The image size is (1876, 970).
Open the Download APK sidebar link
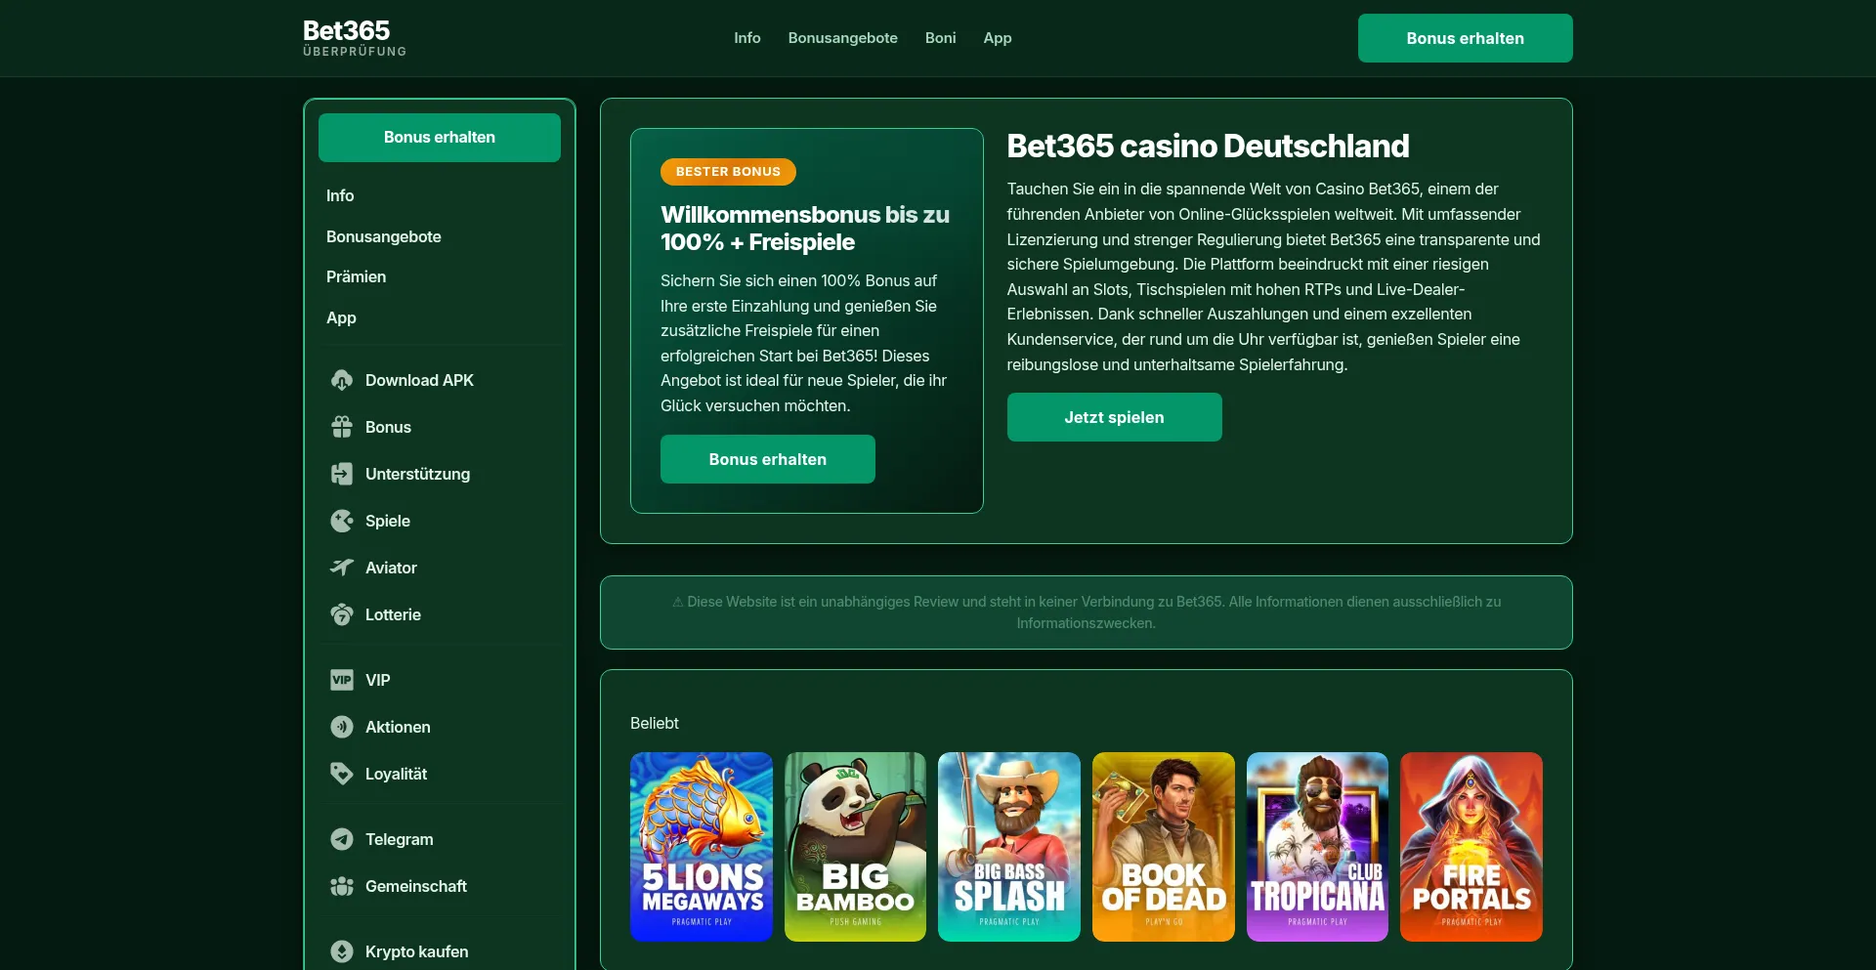(440, 380)
